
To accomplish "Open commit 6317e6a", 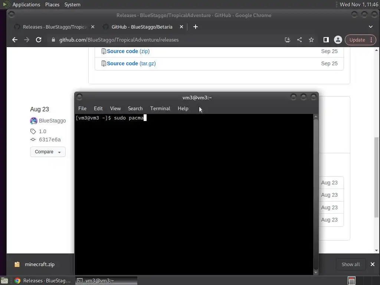I will point(50,140).
